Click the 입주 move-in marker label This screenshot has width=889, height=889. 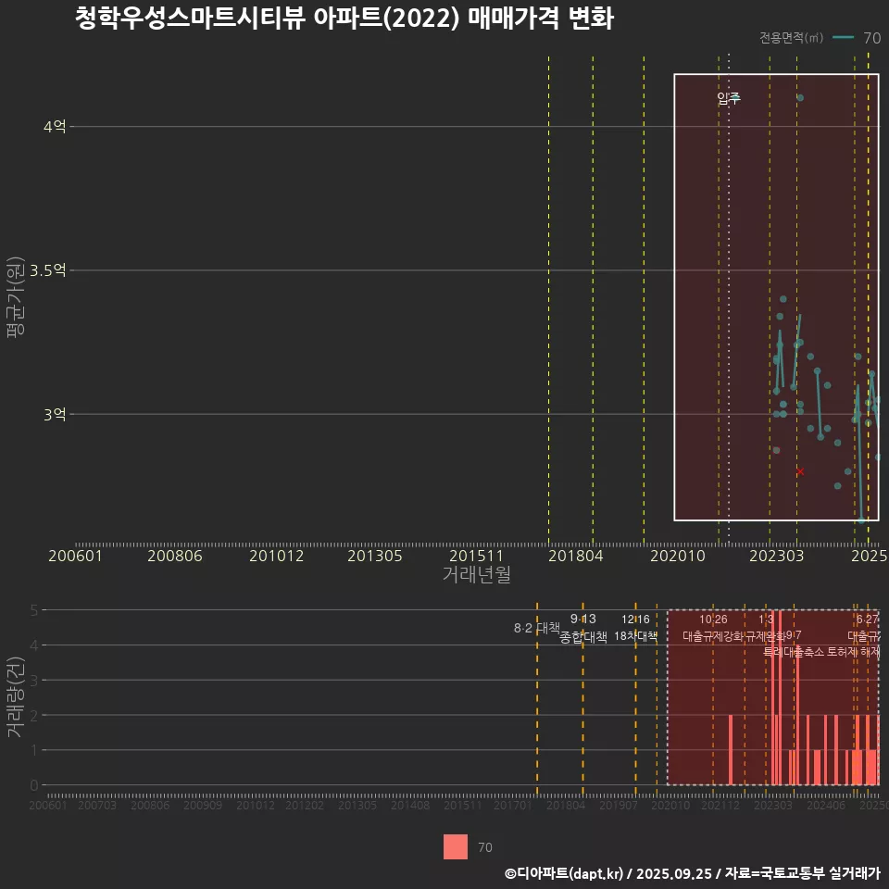pyautogui.click(x=728, y=97)
